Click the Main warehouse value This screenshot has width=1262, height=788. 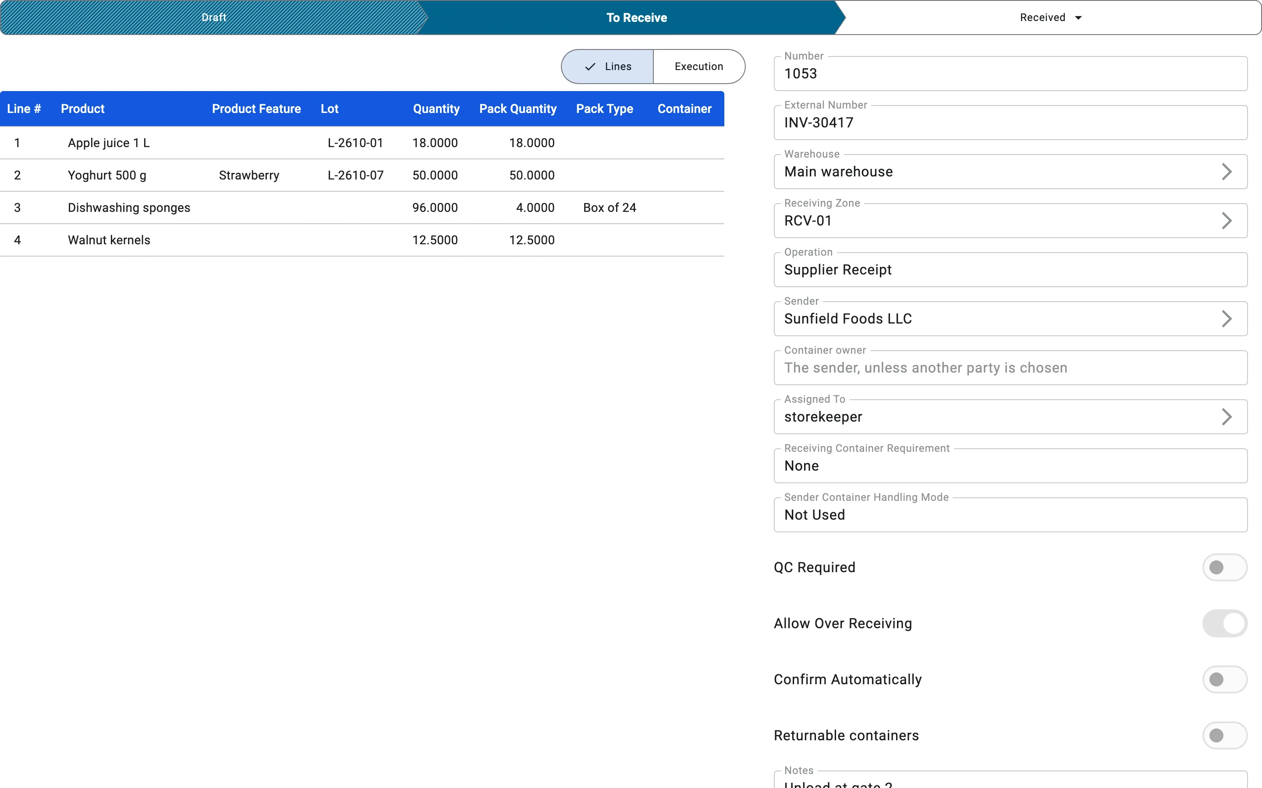(x=838, y=172)
